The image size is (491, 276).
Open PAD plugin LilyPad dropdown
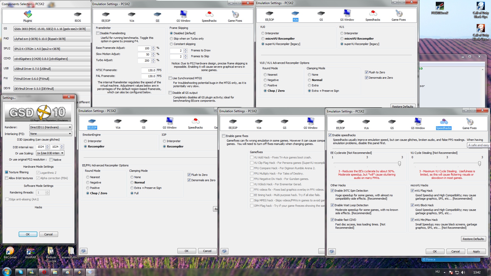(52, 39)
